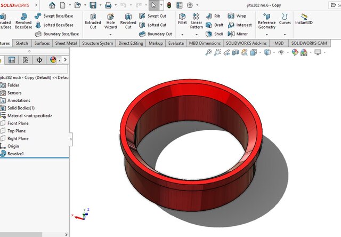Open the Direct Editing tab
The height and width of the screenshot is (237, 341).
tap(131, 43)
